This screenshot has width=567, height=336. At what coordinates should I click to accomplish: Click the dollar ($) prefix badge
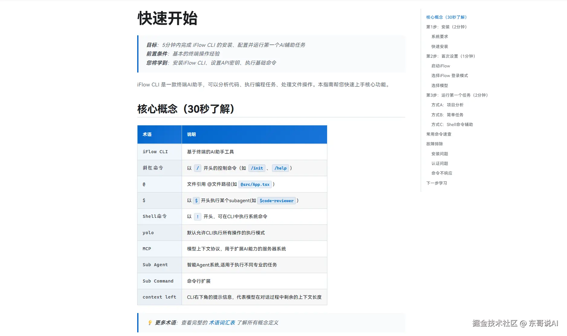pos(196,200)
